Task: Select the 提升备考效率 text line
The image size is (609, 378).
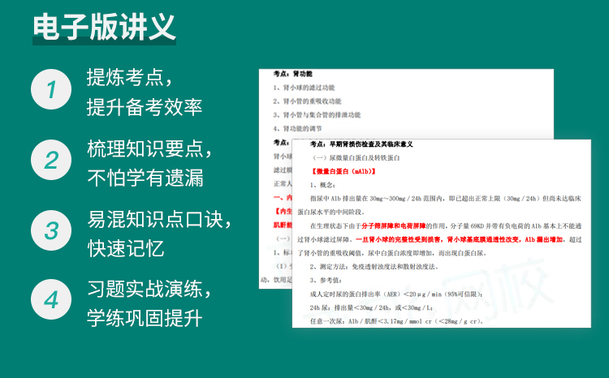Action: coord(145,106)
